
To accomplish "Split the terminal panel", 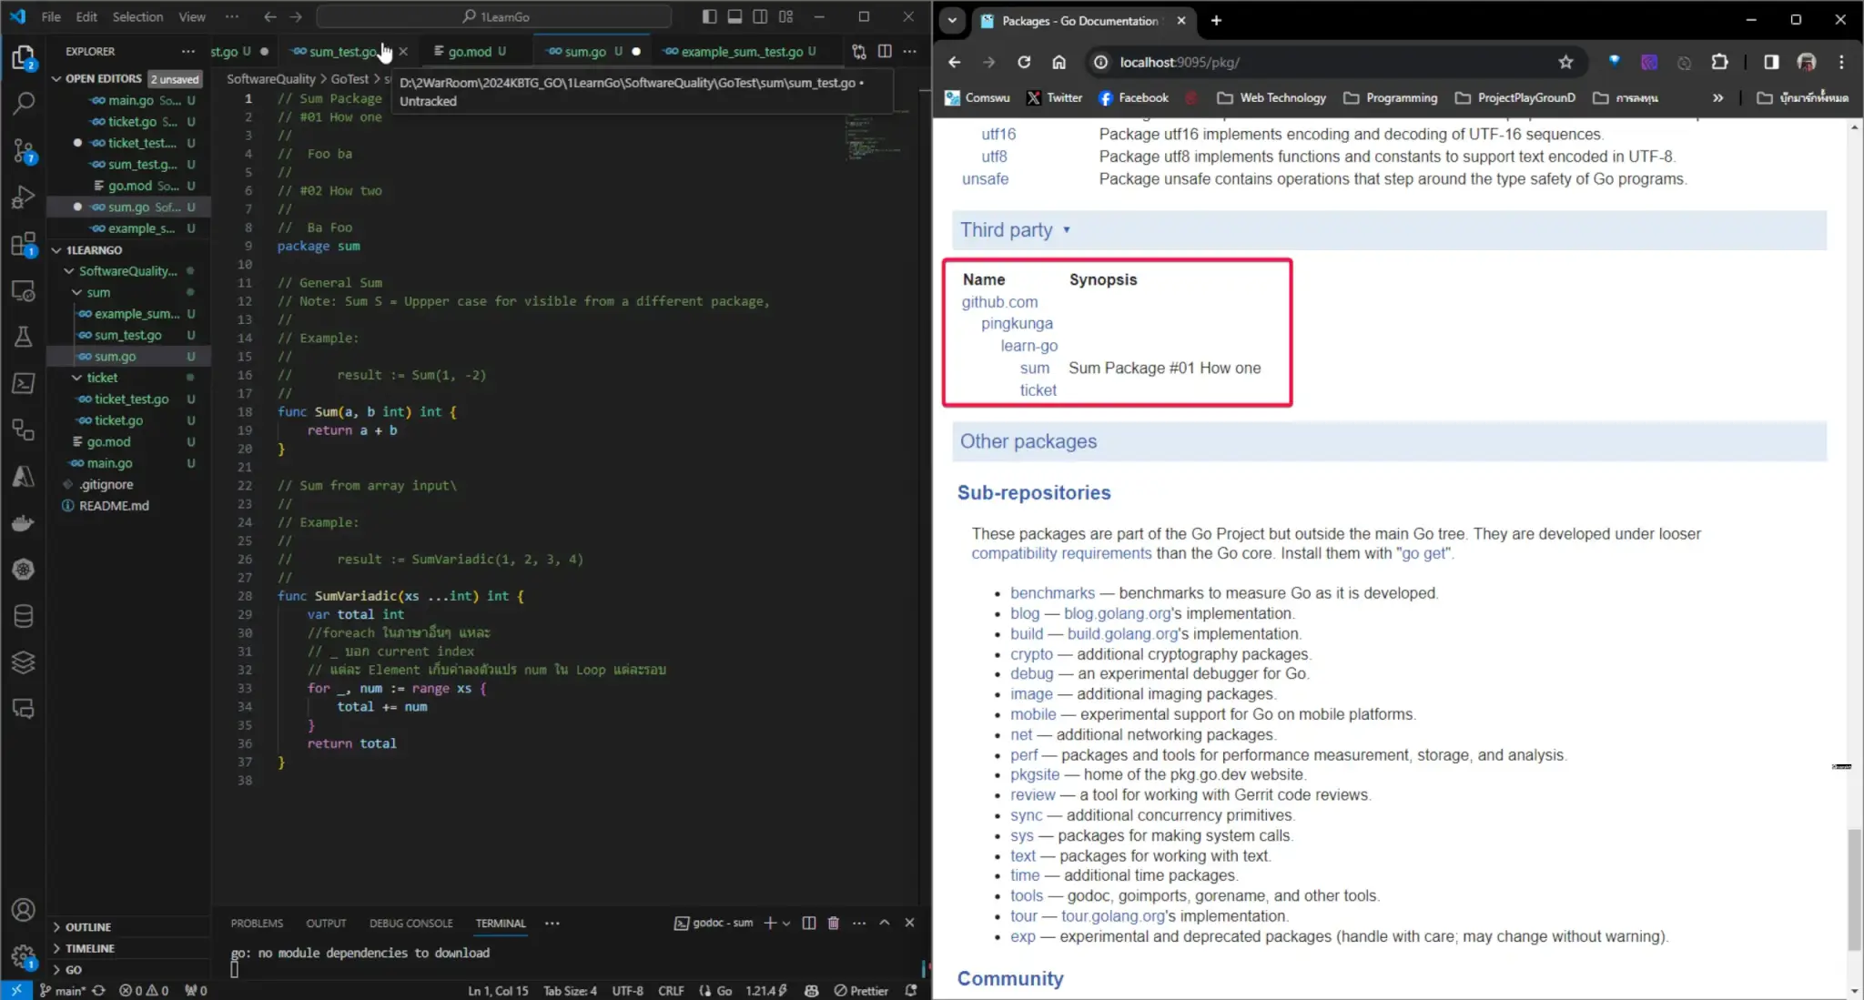I will (x=809, y=923).
